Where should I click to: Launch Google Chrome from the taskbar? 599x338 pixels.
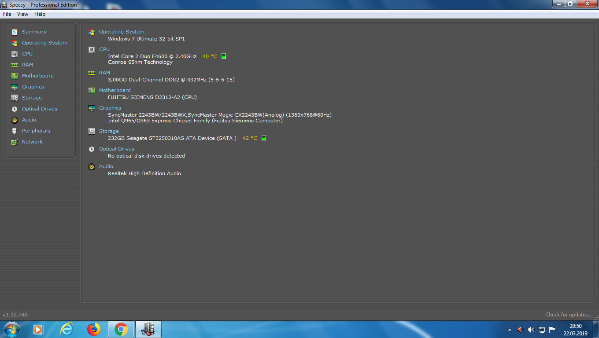[x=121, y=329]
